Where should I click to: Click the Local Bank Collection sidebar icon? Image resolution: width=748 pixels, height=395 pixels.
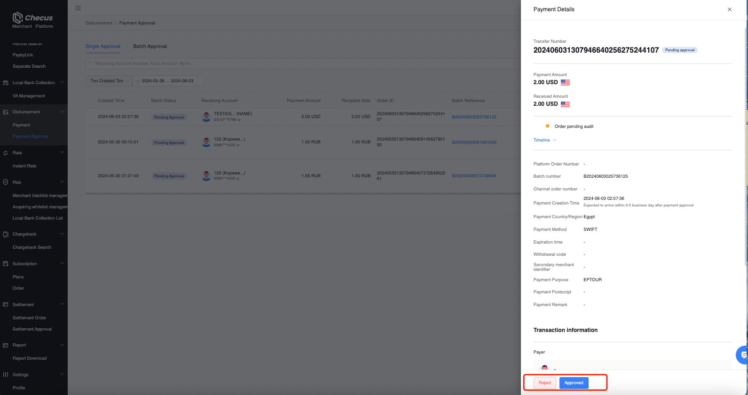pyautogui.click(x=6, y=83)
